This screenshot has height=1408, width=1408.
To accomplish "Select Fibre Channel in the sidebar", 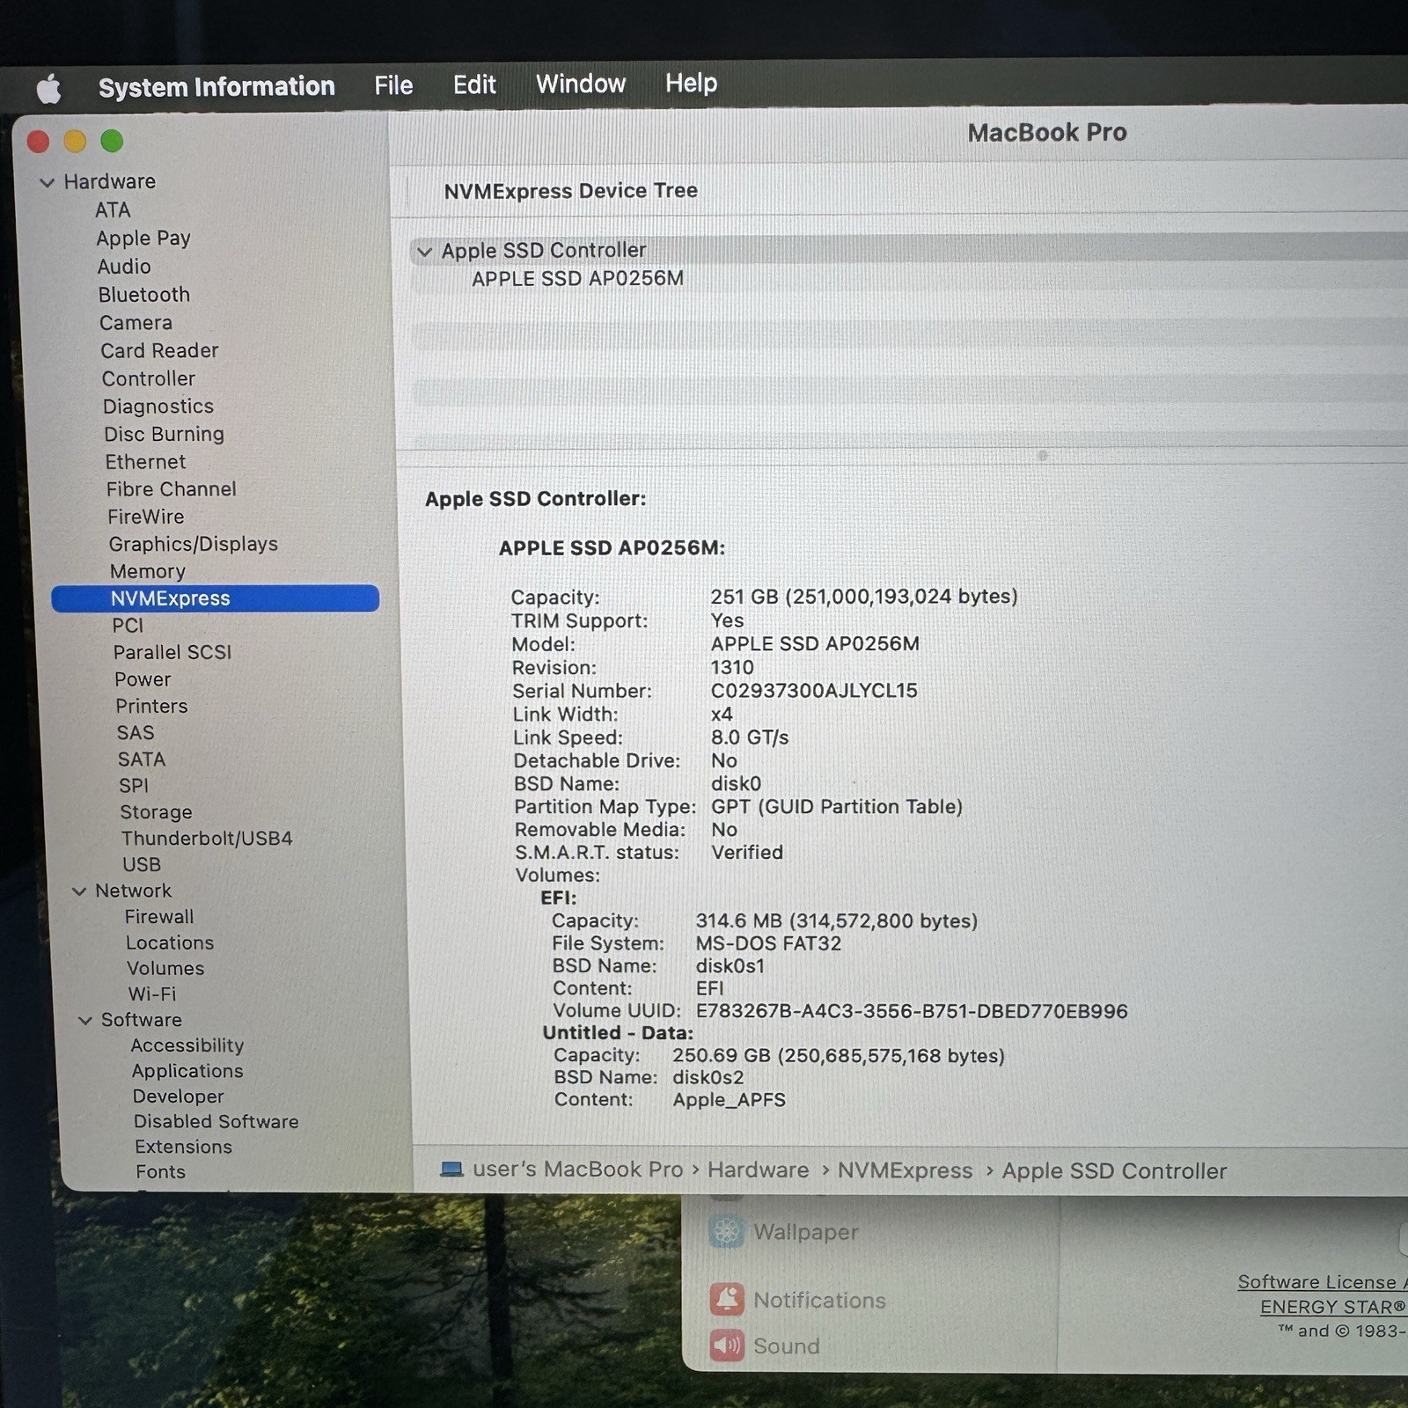I will click(x=172, y=489).
